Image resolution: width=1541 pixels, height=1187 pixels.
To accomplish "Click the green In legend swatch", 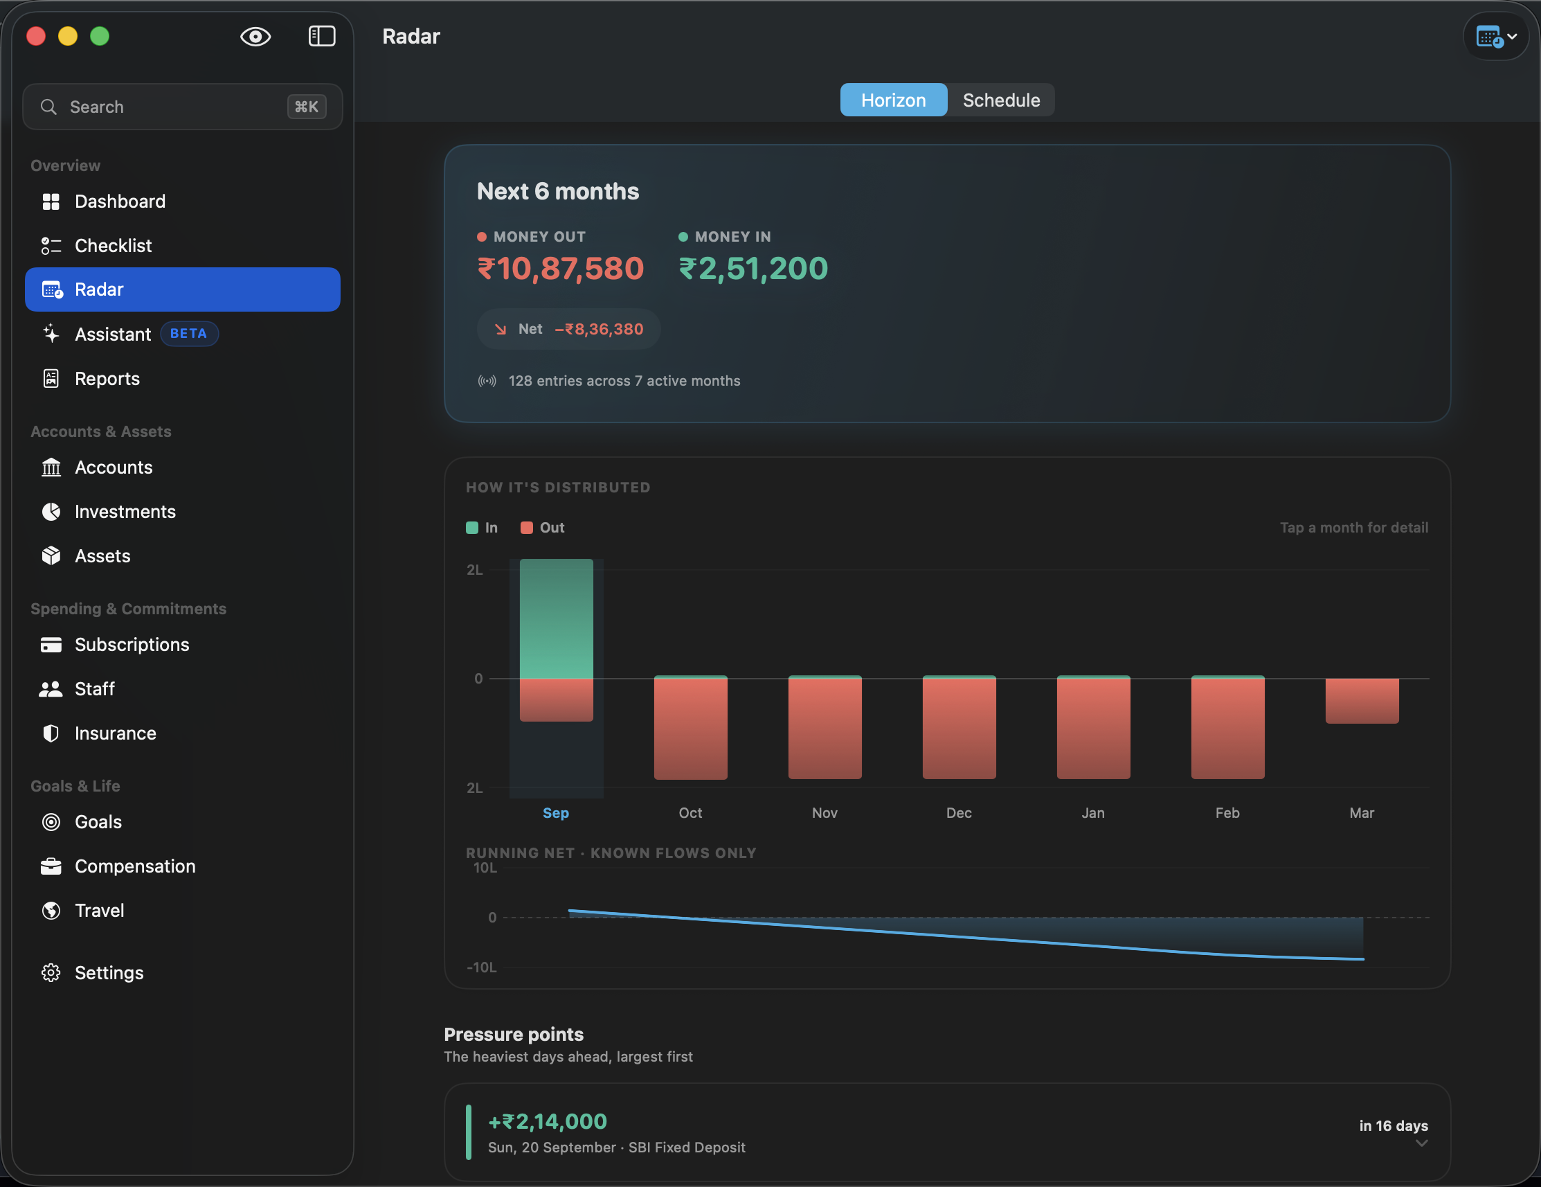I will [472, 528].
